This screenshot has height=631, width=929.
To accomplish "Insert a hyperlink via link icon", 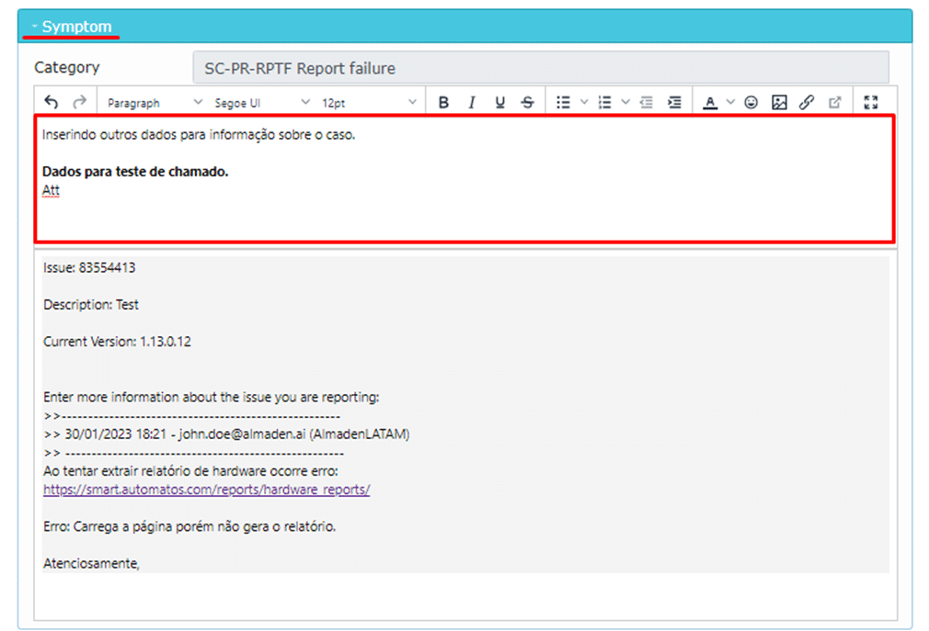I will pyautogui.click(x=807, y=103).
